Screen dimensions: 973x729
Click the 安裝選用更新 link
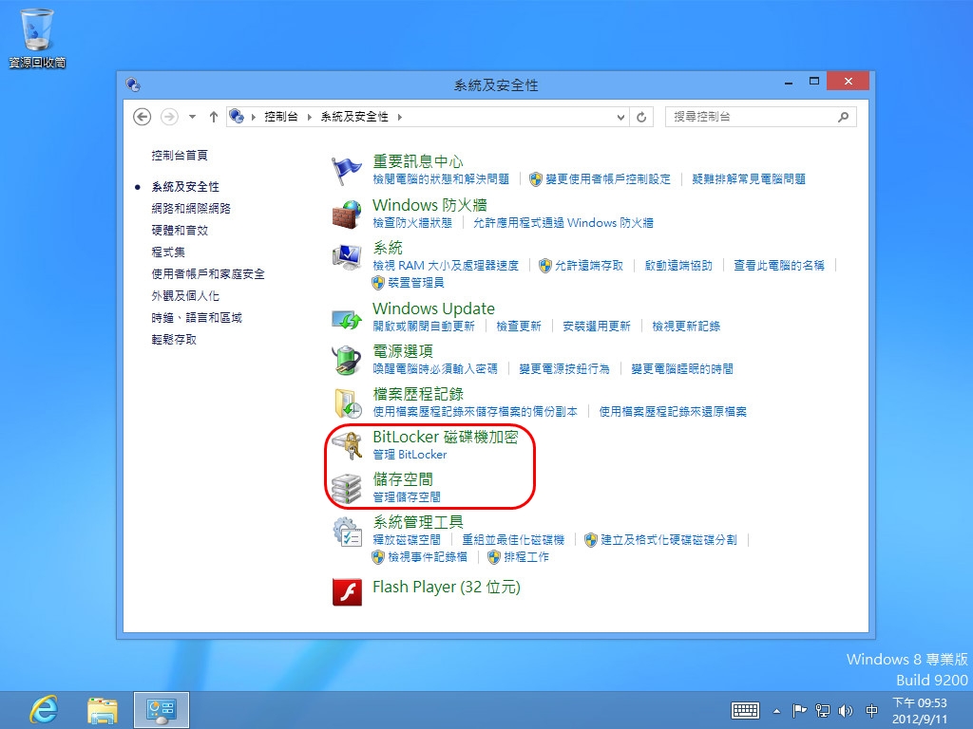click(597, 327)
